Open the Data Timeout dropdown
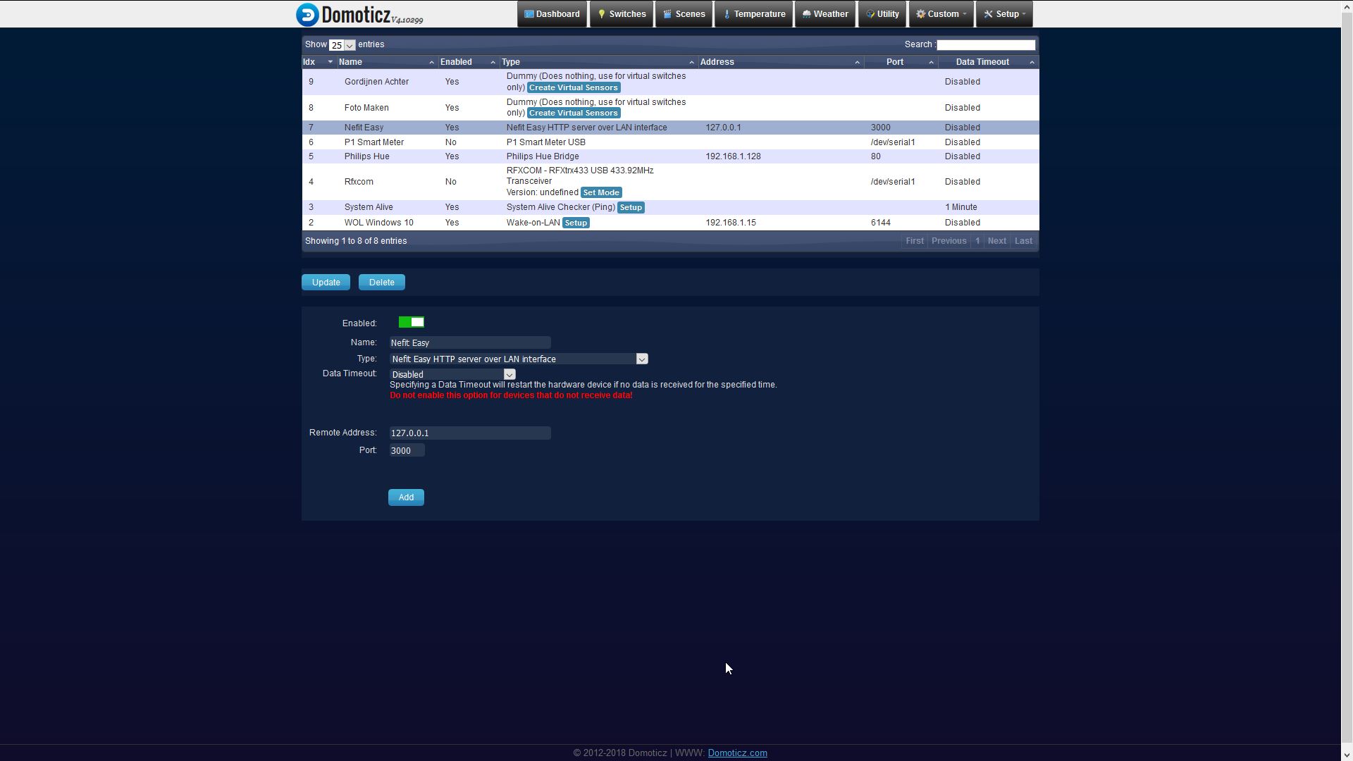The width and height of the screenshot is (1353, 761). click(509, 375)
